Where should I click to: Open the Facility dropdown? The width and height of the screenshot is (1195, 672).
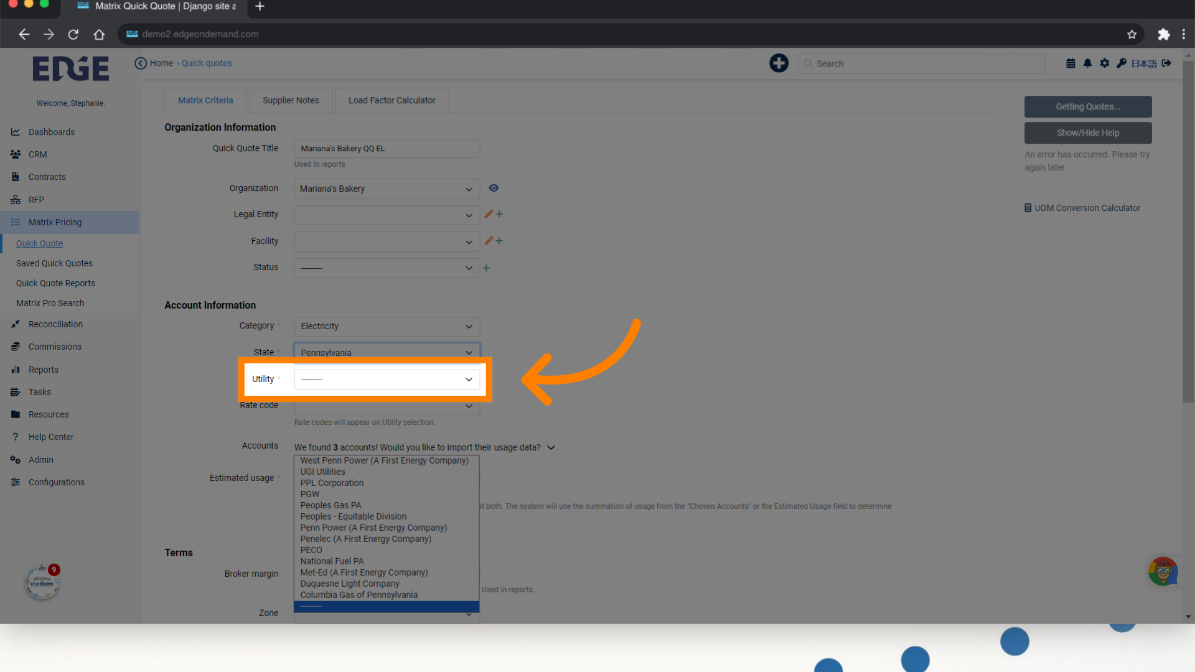coord(387,242)
